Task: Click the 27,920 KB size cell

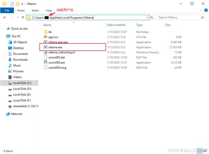Action: coord(175,47)
